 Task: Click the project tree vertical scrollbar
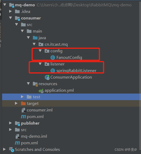click(x=140, y=77)
